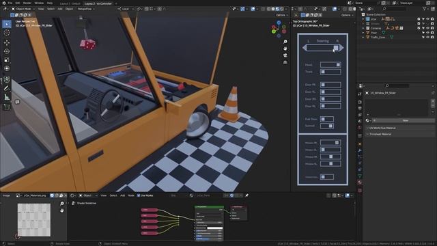Open the Object Constraints properties tab
Screen dimensions: 437x246
(x=360, y=169)
